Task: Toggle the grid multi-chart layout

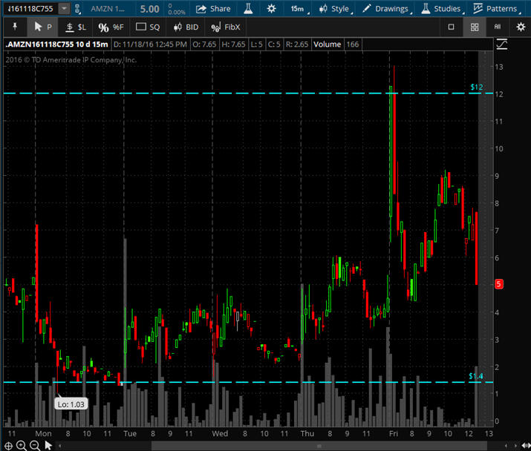Action: click(x=474, y=27)
